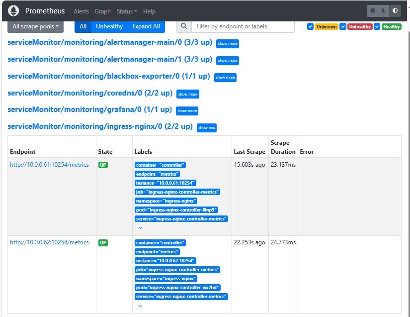Toggle the Unhealthy filter checkbox
The height and width of the screenshot is (317, 410).
[343, 26]
